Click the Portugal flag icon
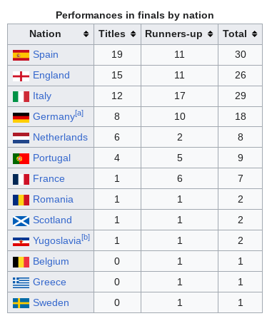The width and height of the screenshot is (272, 321). tap(21, 158)
